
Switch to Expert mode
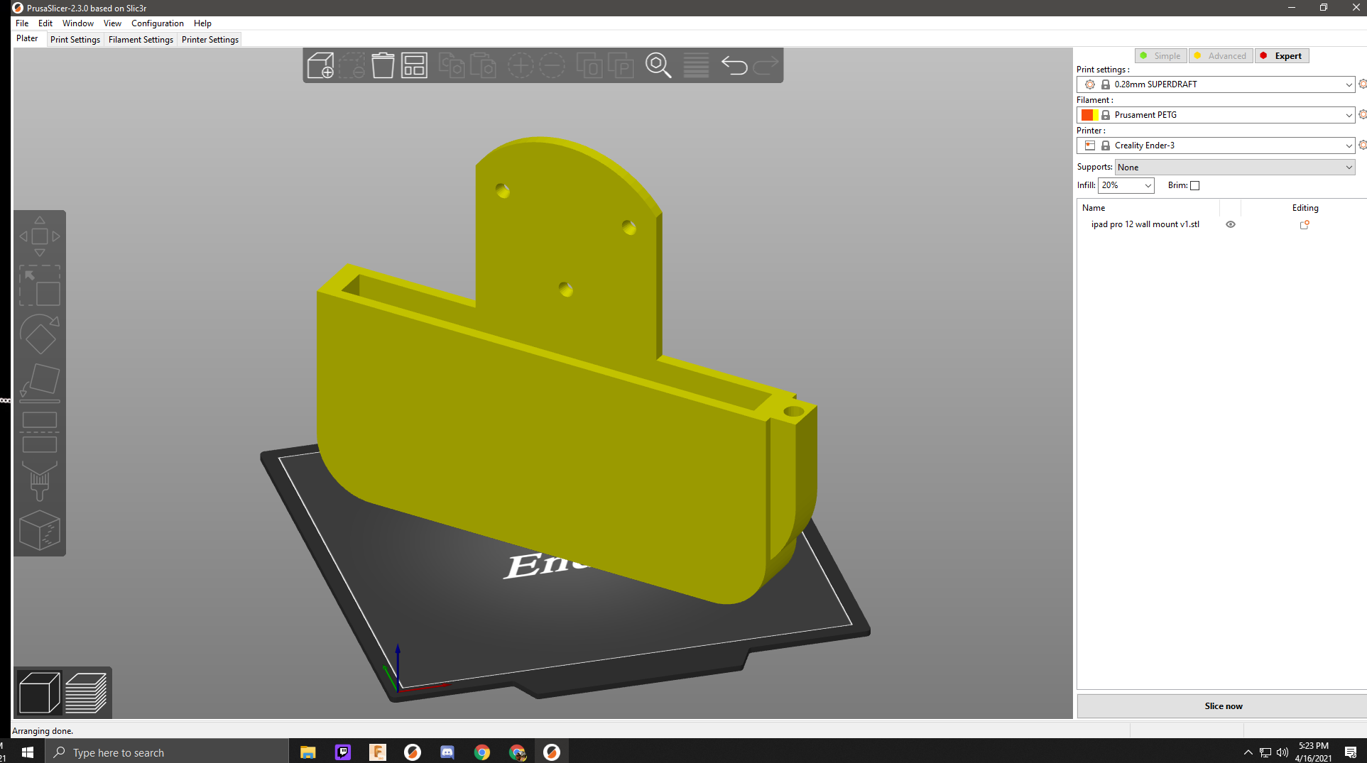coord(1282,56)
